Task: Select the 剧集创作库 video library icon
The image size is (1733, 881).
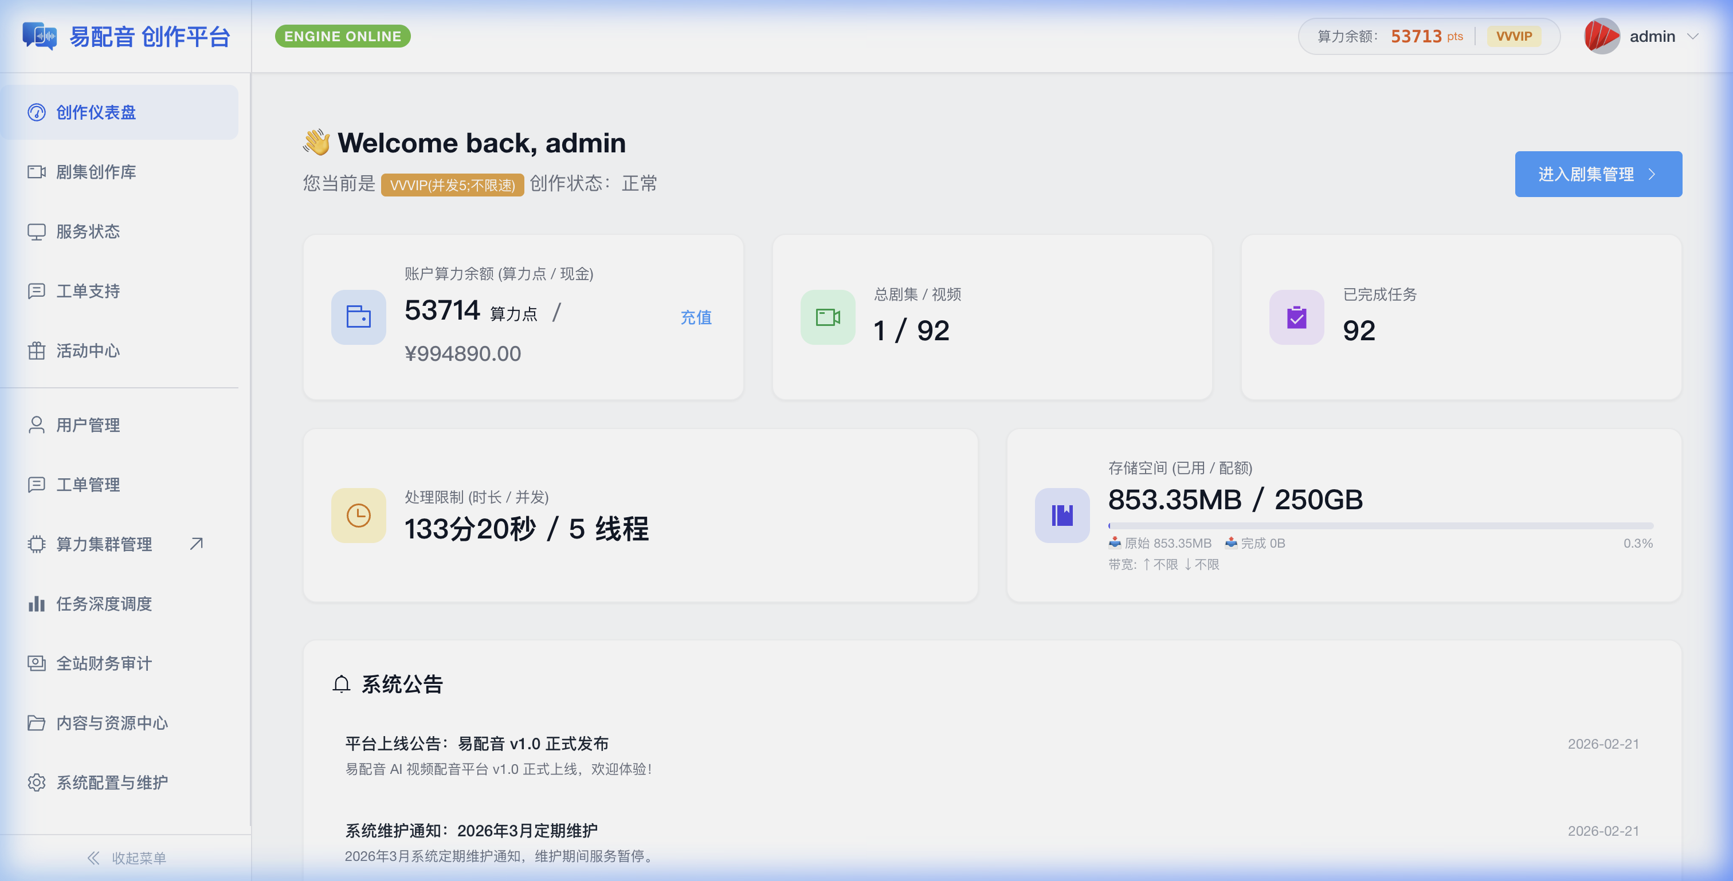Action: 37,172
